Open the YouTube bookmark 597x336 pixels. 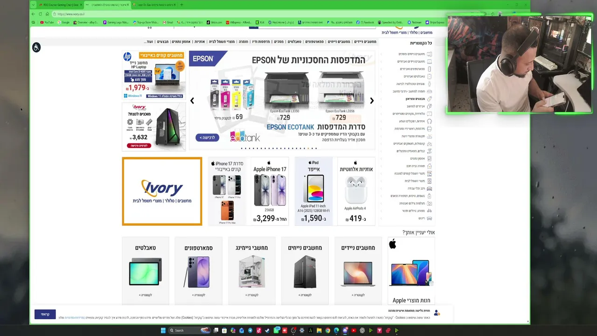coord(47,22)
